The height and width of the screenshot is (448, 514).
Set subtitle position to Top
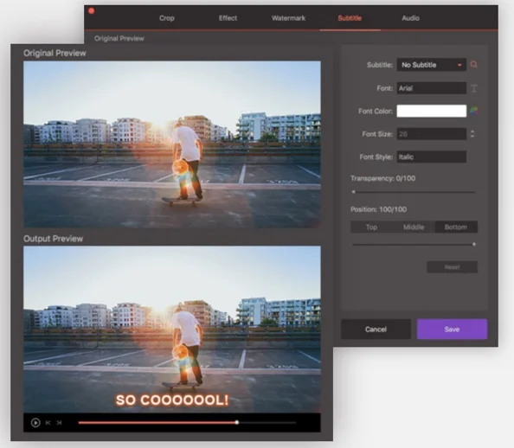371,227
